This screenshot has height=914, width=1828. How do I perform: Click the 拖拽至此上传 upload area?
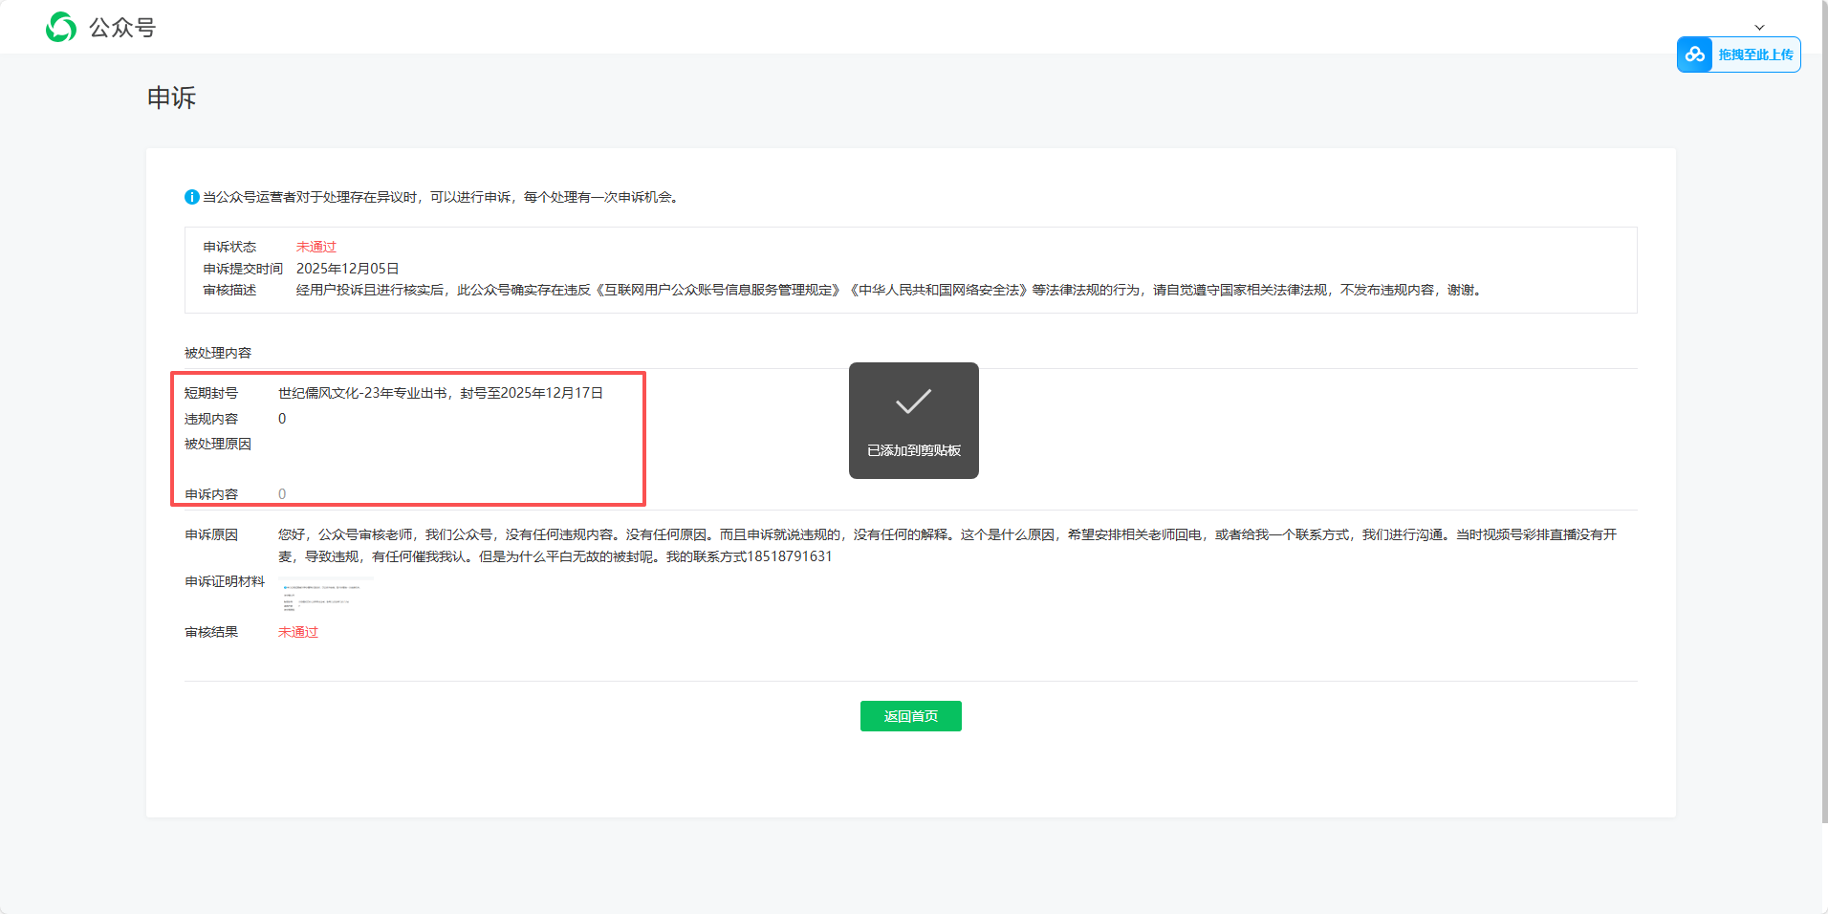click(x=1756, y=54)
